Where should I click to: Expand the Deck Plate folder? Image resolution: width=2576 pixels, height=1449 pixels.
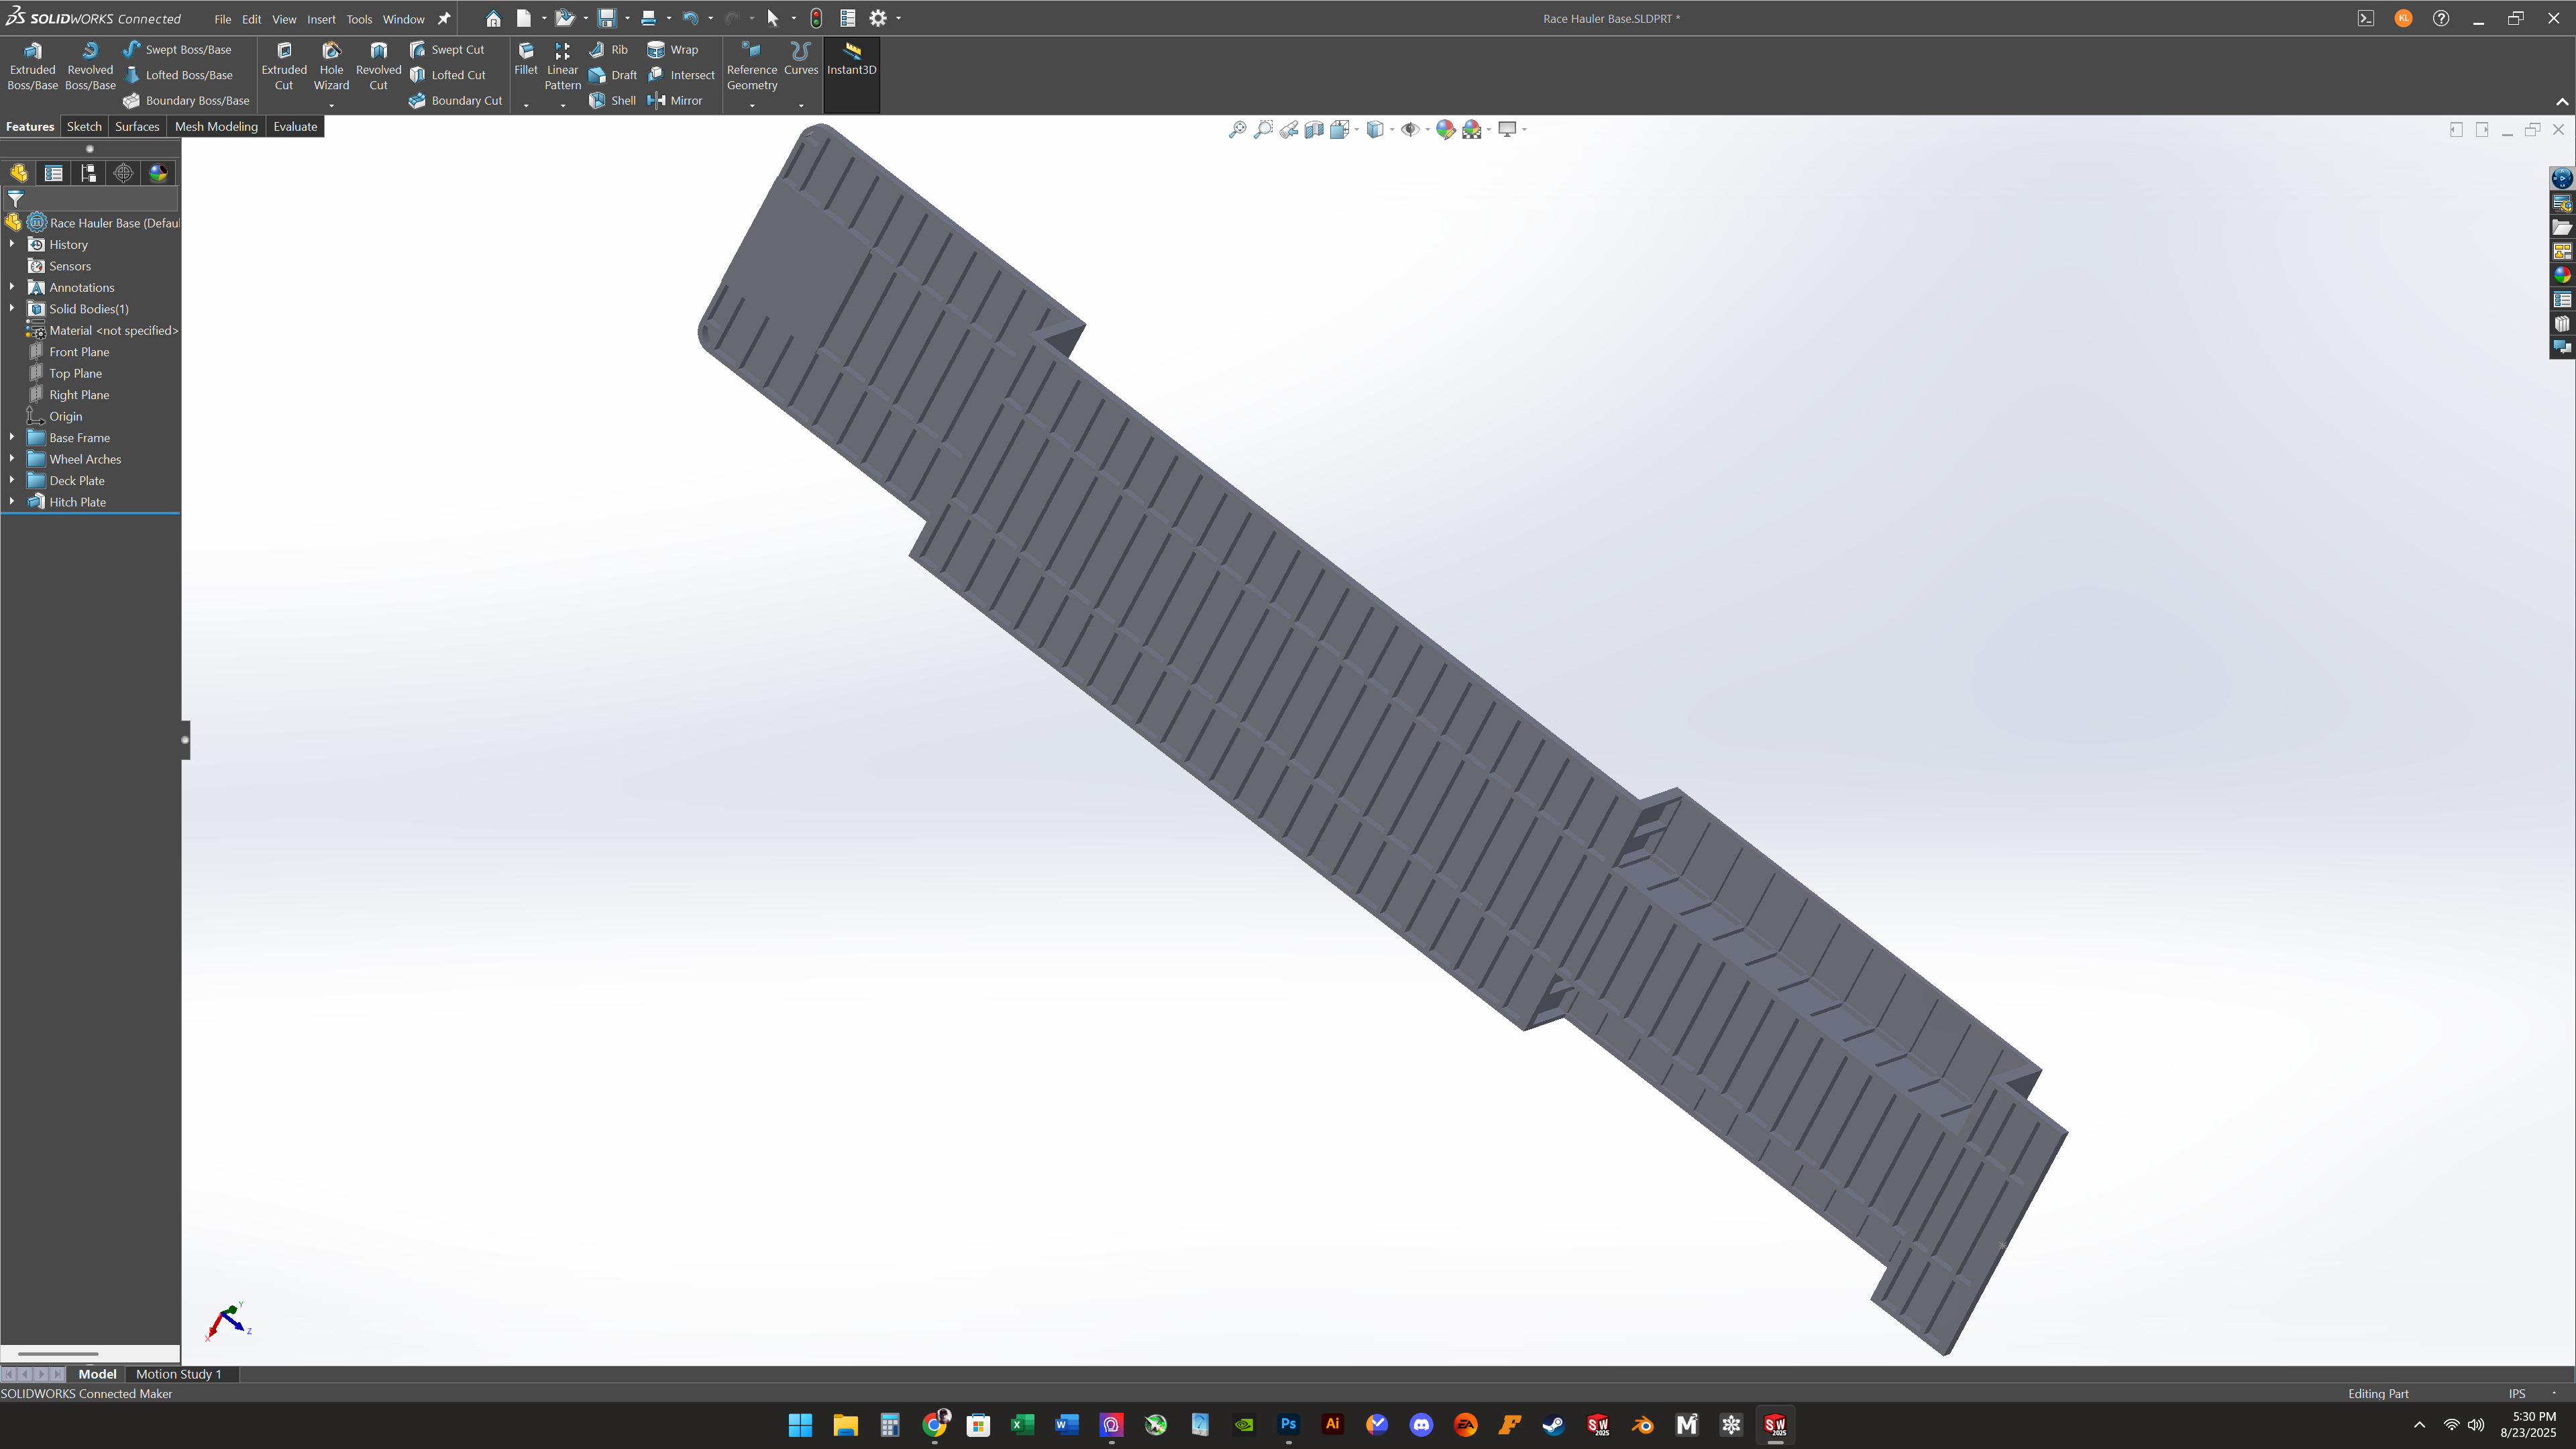click(12, 480)
